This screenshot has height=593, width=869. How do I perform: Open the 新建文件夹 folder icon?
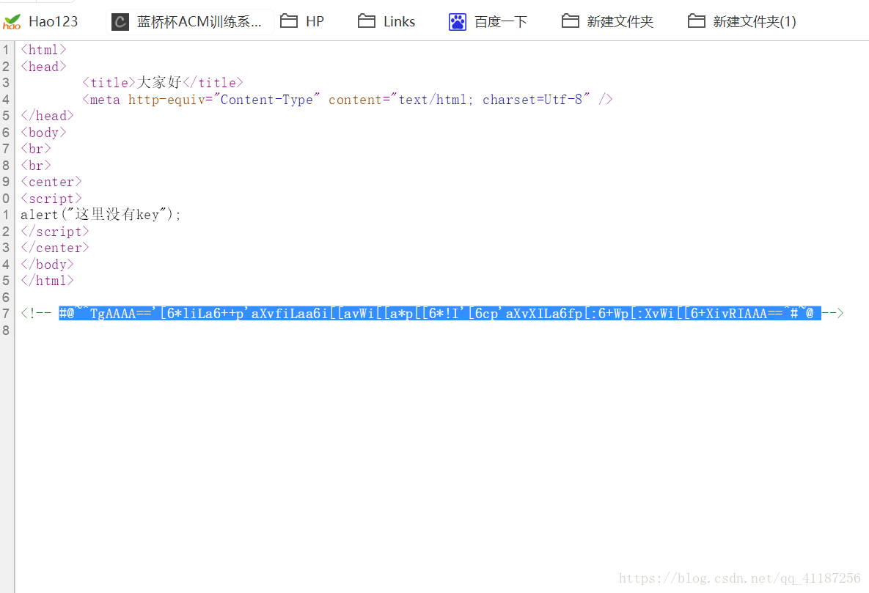571,21
